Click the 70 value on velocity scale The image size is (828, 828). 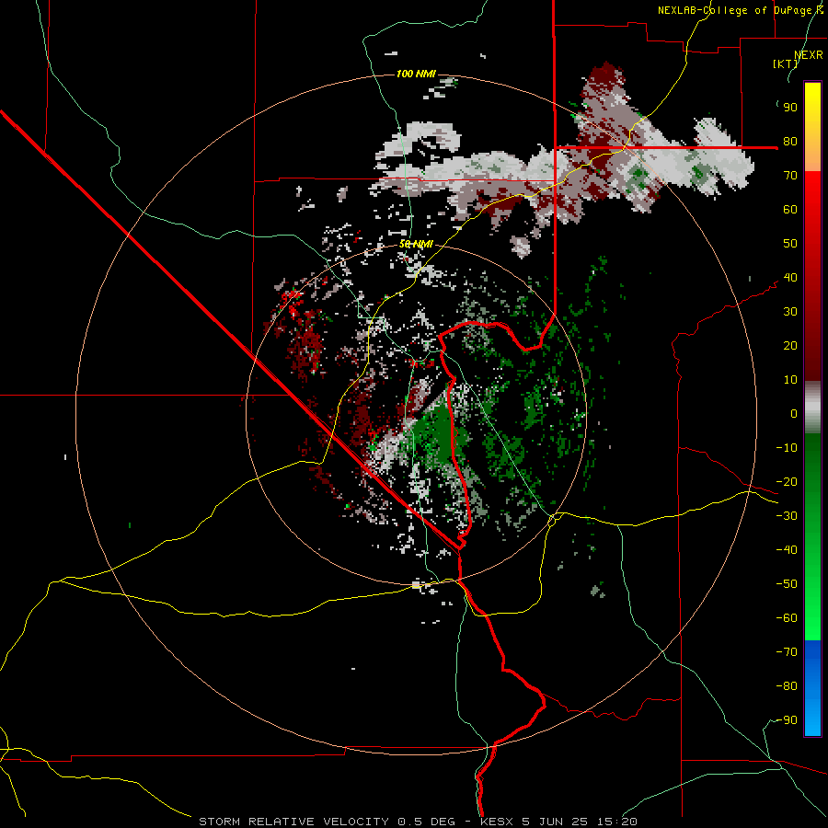coord(790,176)
